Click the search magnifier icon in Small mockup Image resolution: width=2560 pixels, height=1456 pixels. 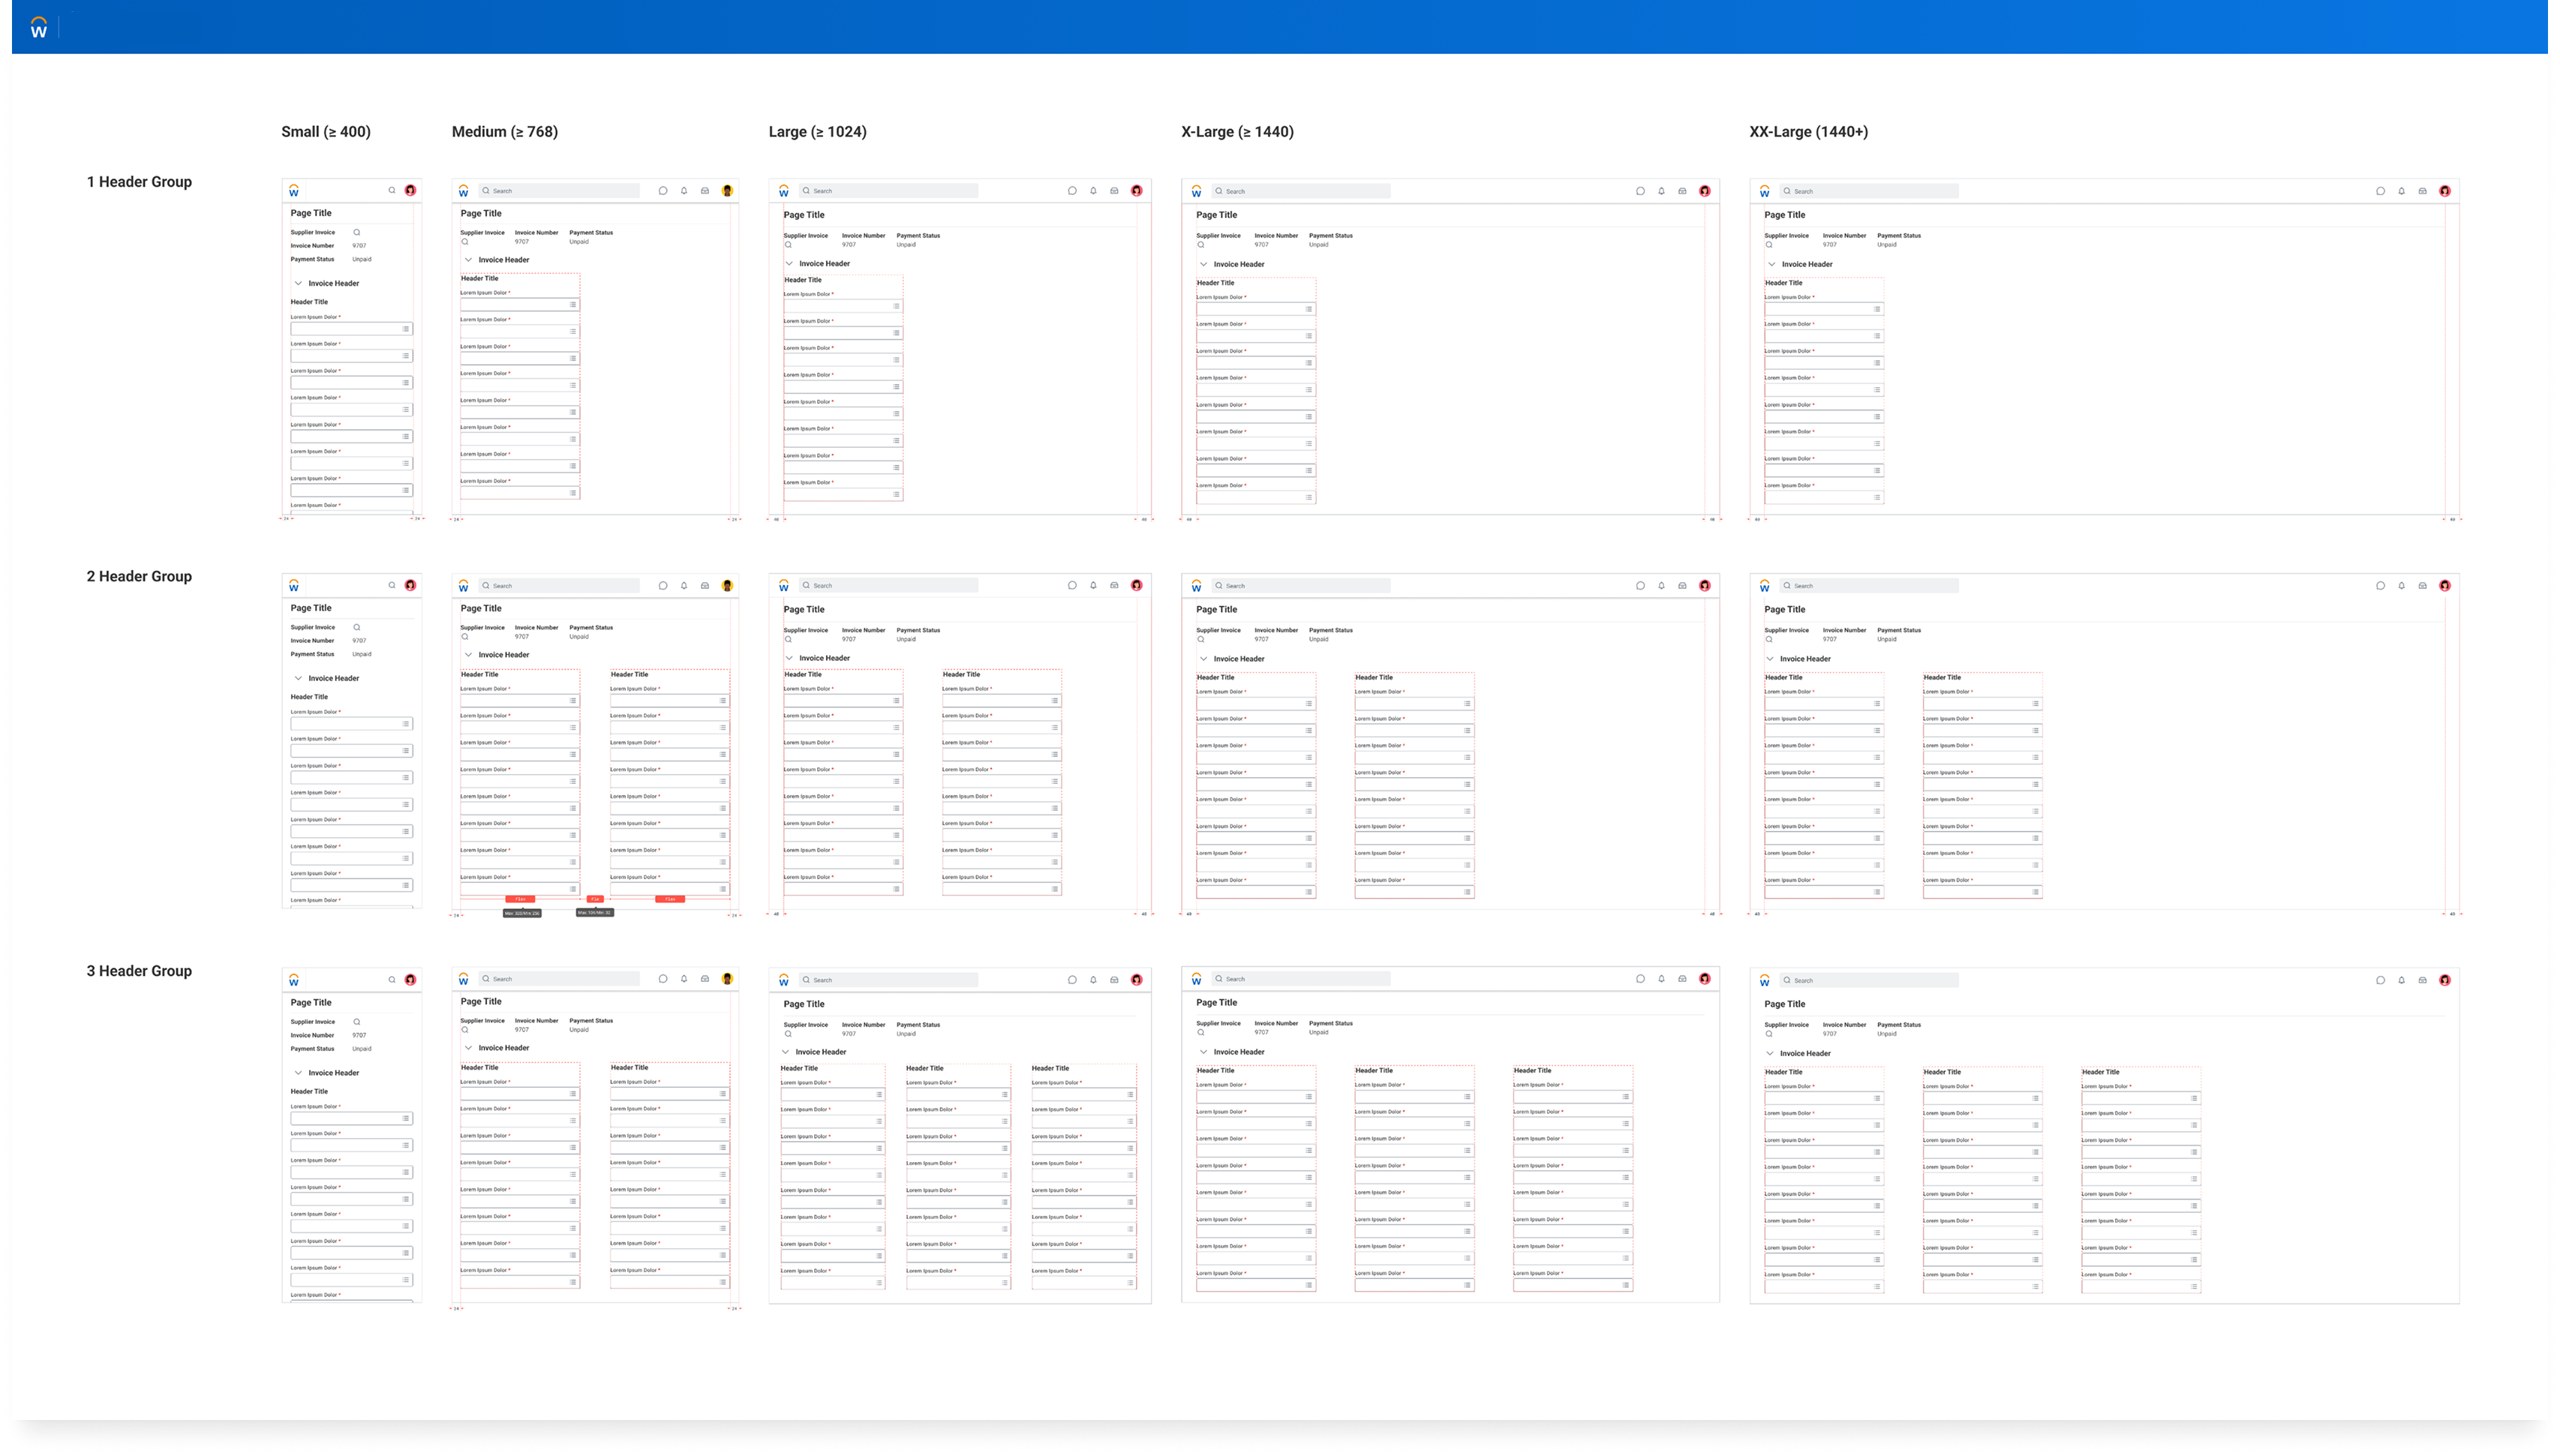tap(392, 190)
